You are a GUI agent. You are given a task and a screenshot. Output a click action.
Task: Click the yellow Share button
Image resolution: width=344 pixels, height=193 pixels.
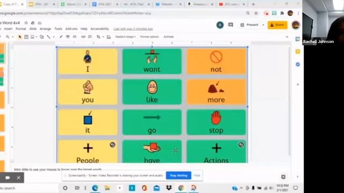[277, 25]
